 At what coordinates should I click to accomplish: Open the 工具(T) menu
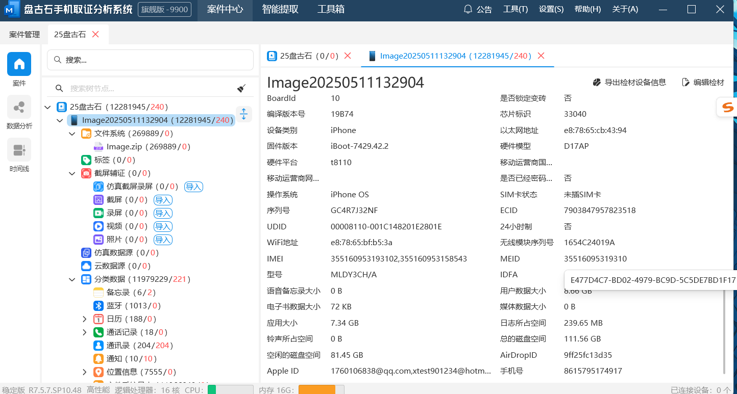[515, 9]
